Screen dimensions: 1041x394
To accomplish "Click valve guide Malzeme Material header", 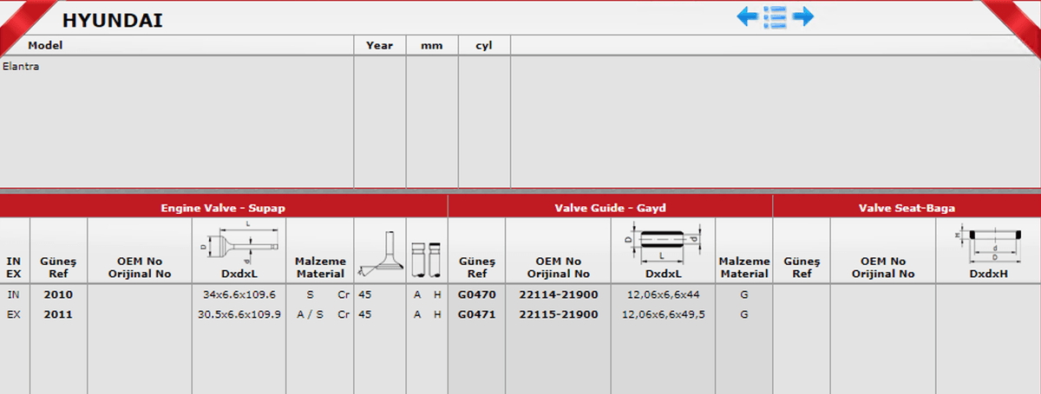I will (743, 267).
